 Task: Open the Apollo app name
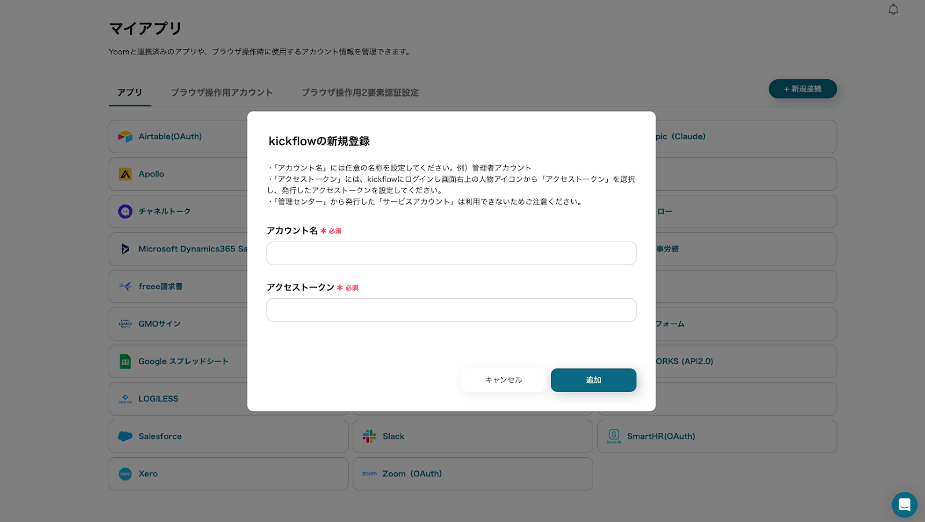tap(151, 174)
